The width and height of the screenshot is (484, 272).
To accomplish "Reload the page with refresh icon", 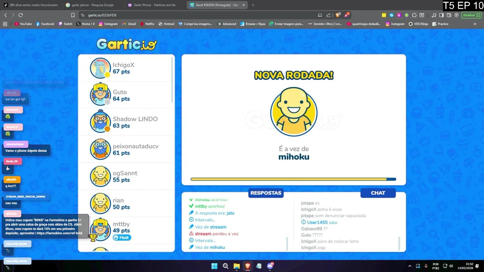I will click(x=20, y=15).
